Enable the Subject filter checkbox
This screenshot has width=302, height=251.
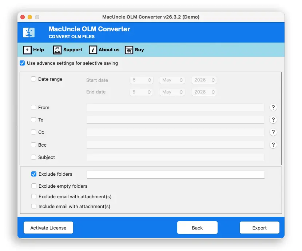[x=33, y=157]
